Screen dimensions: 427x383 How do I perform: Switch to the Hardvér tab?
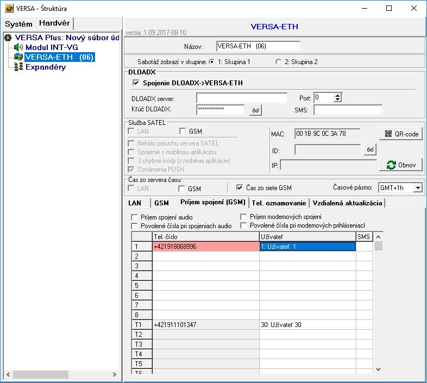click(x=54, y=23)
